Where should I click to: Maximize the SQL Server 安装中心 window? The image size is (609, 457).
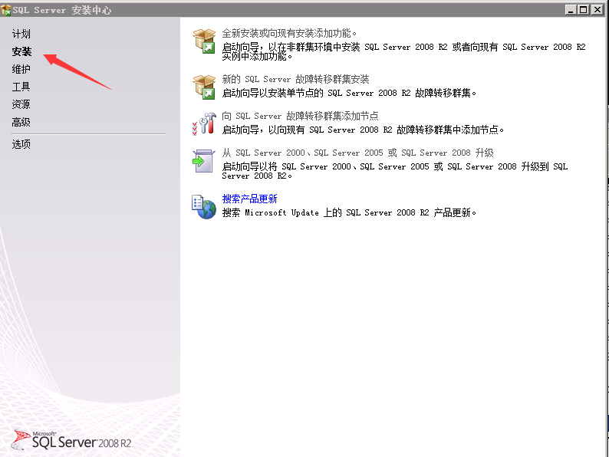pos(584,10)
